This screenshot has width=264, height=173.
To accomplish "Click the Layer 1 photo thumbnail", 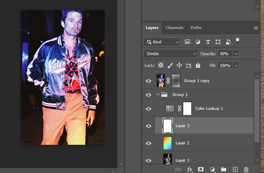I will point(168,159).
